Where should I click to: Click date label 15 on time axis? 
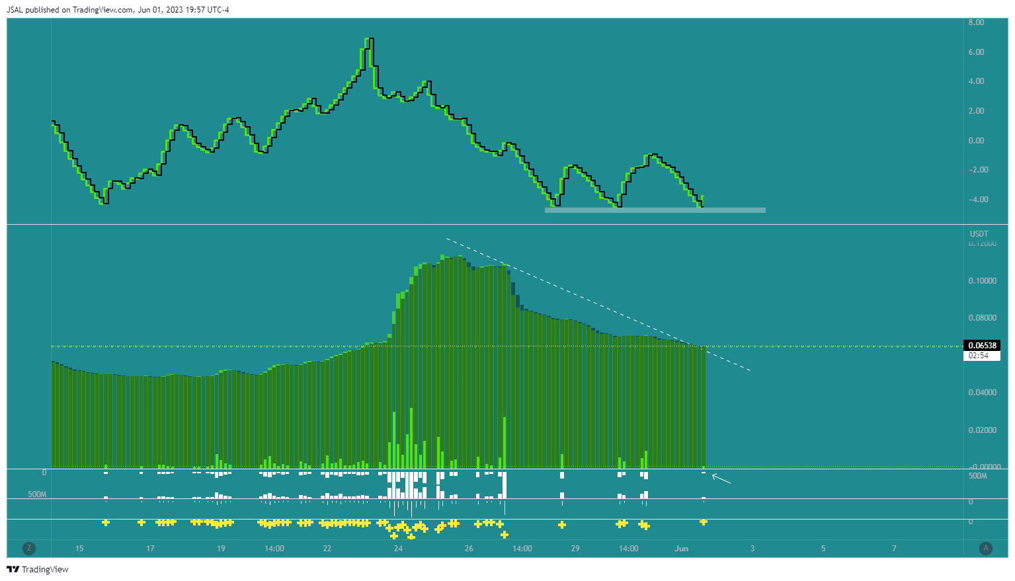point(79,549)
